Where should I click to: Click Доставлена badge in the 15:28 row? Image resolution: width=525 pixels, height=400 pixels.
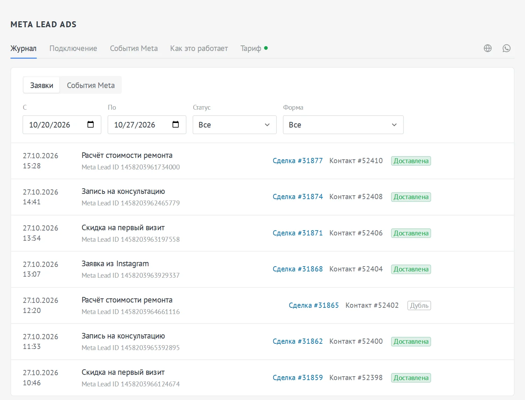(411, 161)
